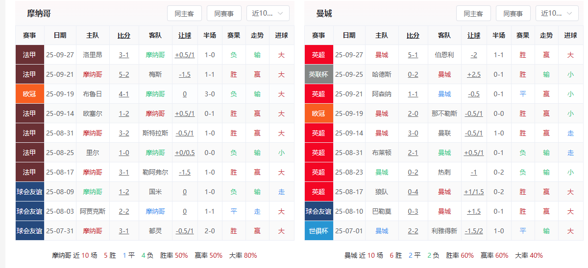Viewport: 588px width, 268px height.
Task: Click the blue 世俱杯 competition tag
Action: (318, 231)
